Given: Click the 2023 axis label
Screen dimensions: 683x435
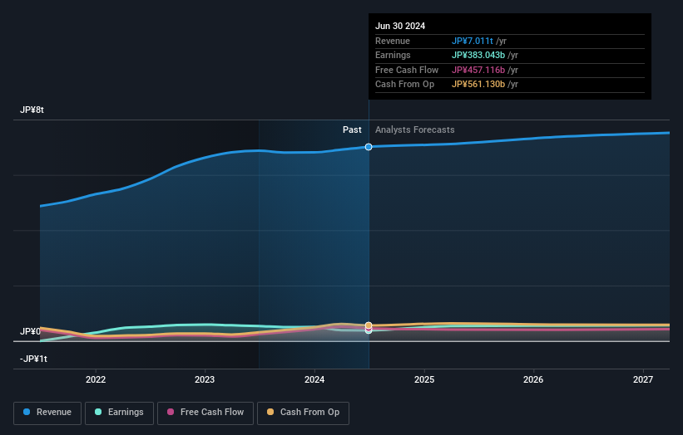Looking at the screenshot, I should pos(205,379).
